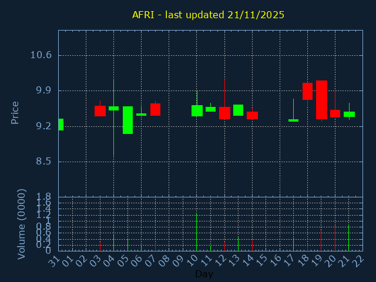Click the red candlestick on day 14
Image resolution: width=376 pixels, height=282 pixels.
click(x=252, y=115)
